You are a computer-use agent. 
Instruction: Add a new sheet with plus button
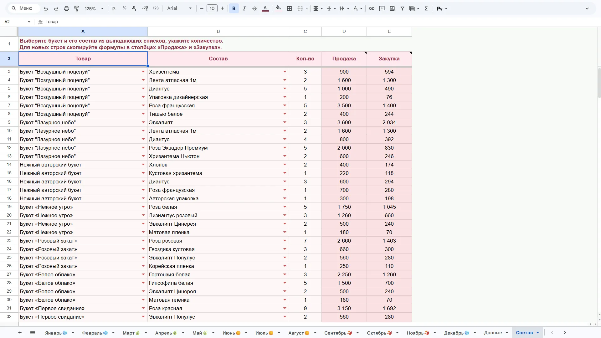(20, 333)
